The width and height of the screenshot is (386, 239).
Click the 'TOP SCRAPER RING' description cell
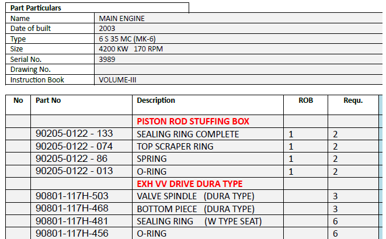[x=175, y=147]
